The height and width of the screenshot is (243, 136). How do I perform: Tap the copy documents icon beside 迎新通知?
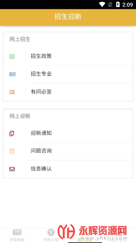point(12,134)
